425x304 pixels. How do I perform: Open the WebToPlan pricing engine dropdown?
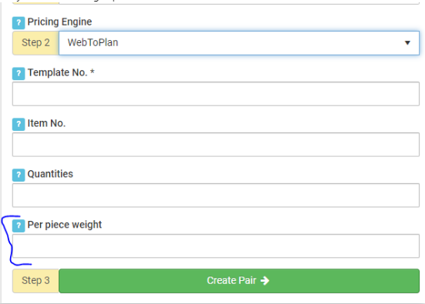[239, 43]
